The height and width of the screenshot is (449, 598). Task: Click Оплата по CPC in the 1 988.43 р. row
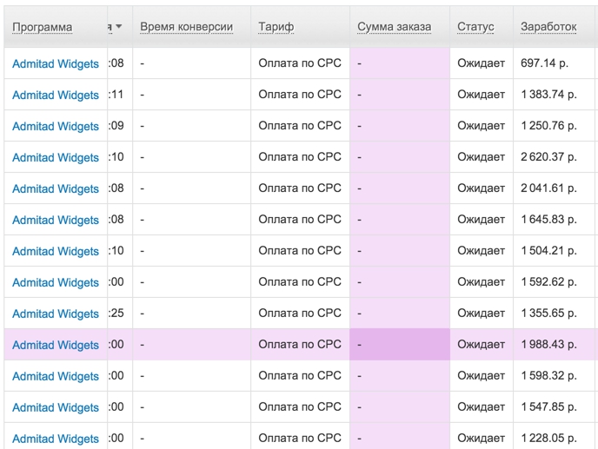tap(299, 345)
